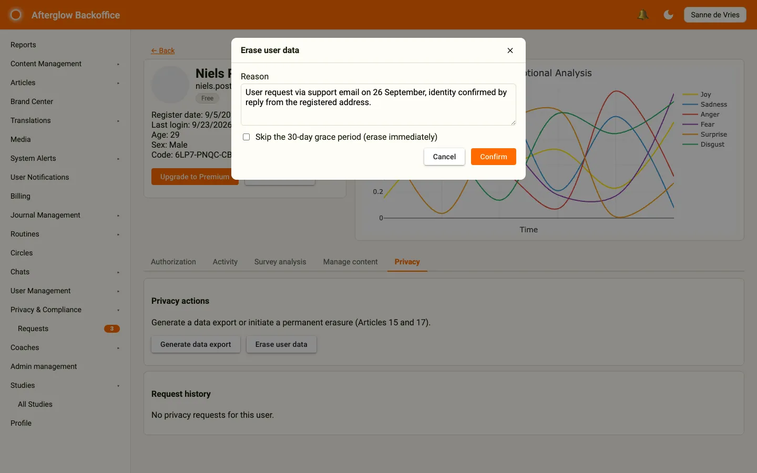Click the Back link
The width and height of the screenshot is (757, 473).
(163, 50)
